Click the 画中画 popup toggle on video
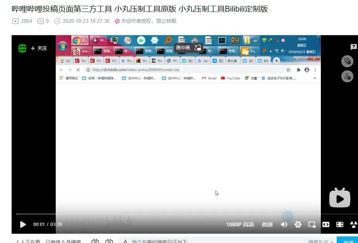The width and height of the screenshot is (358, 243). pyautogui.click(x=188, y=48)
